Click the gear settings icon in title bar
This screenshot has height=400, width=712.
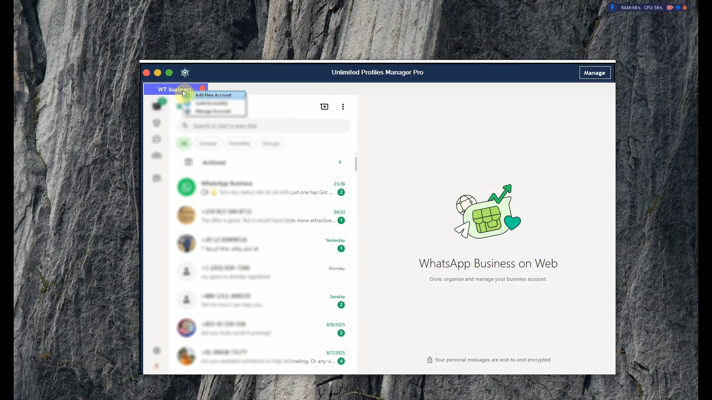(x=185, y=73)
